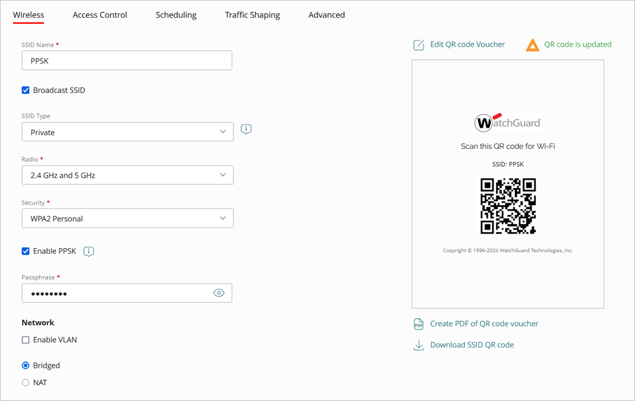This screenshot has width=635, height=401.
Task: Go to the Traffic Shaping tab
Action: 252,15
